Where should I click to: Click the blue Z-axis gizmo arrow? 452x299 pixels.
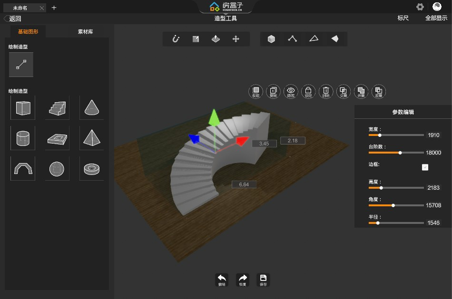click(x=194, y=138)
